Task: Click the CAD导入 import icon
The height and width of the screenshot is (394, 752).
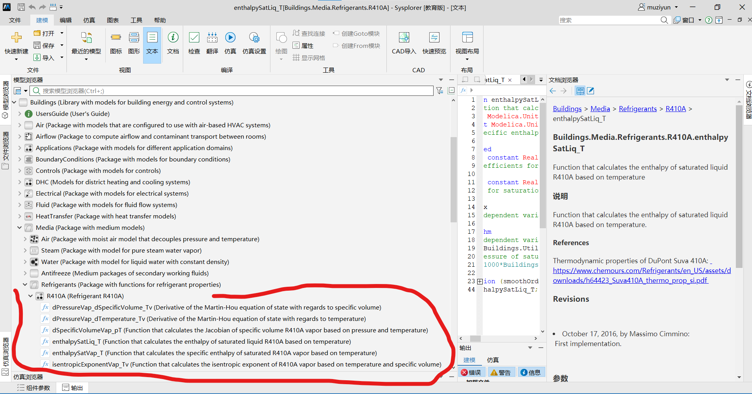Action: [404, 38]
